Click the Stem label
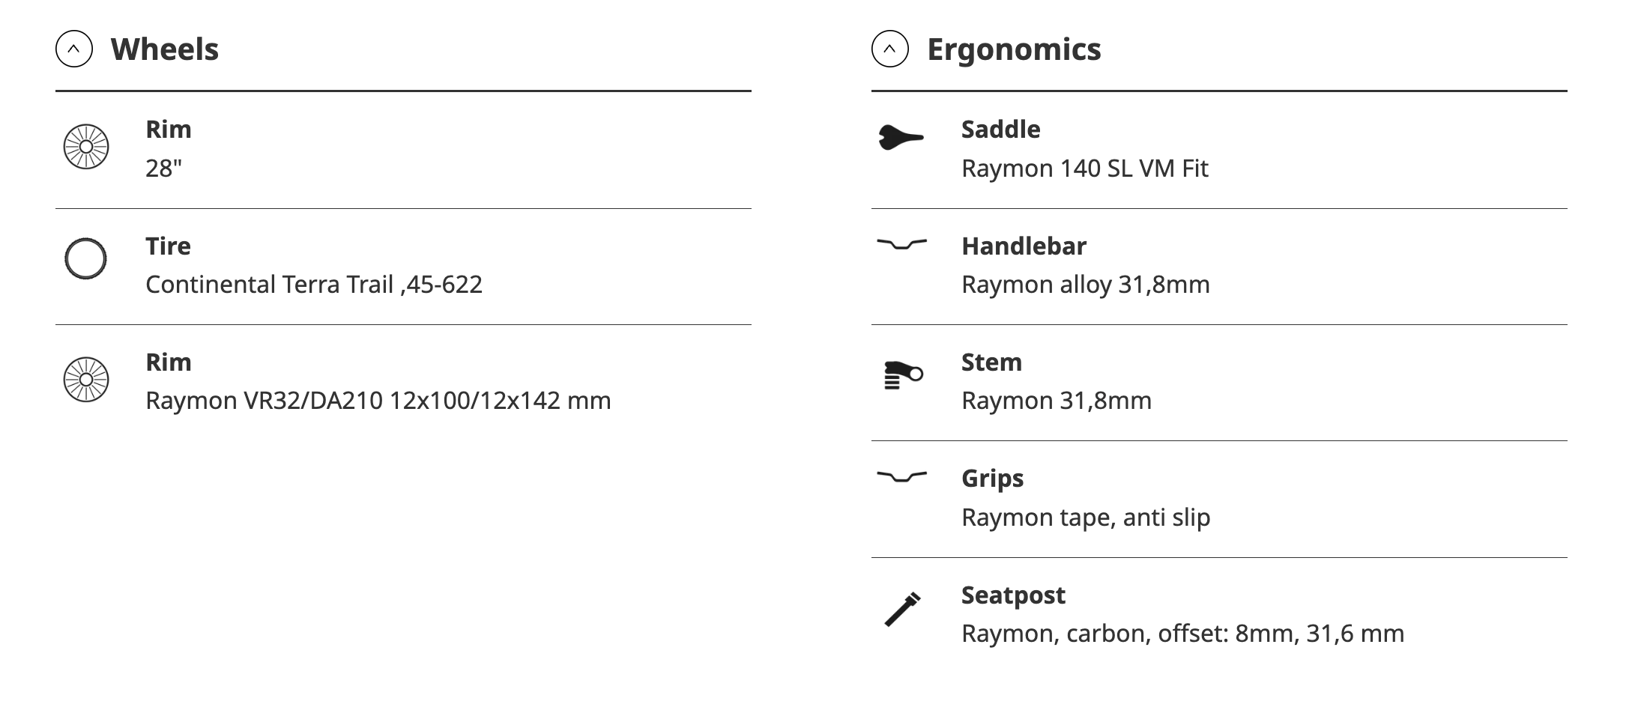Viewport: 1635px width, 707px height. [x=991, y=362]
